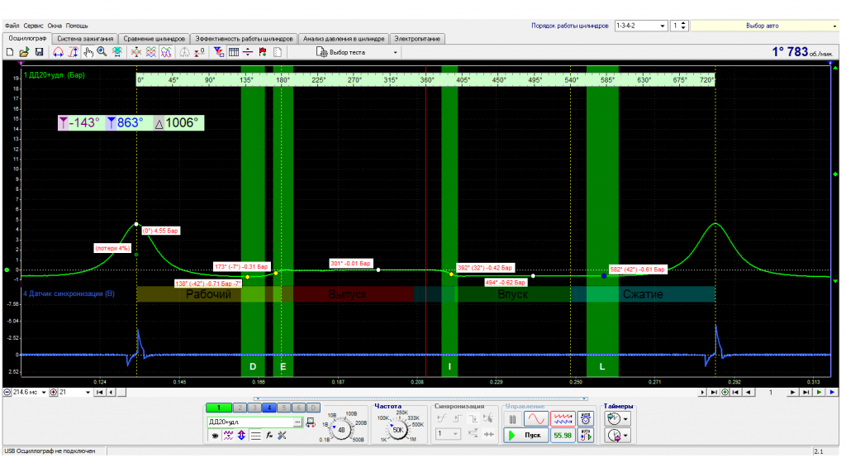Switch to the Система зажигания tab
Viewport: 846px width, 458px height.
click(x=85, y=39)
